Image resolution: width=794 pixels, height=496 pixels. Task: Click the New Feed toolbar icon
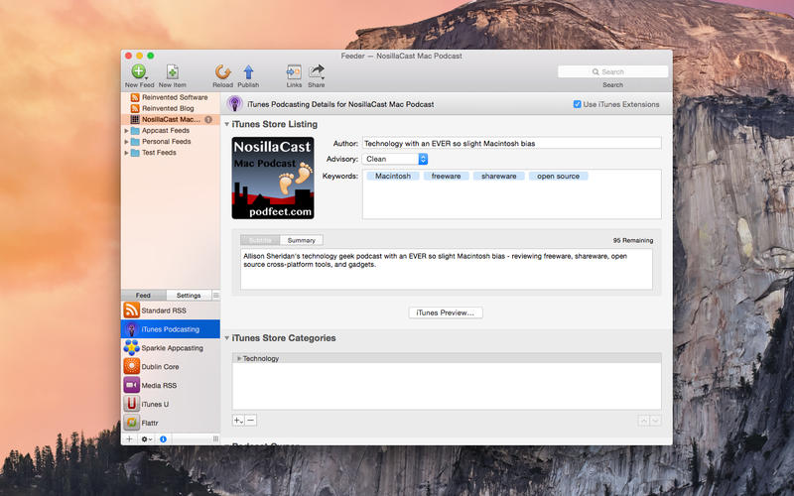point(138,71)
